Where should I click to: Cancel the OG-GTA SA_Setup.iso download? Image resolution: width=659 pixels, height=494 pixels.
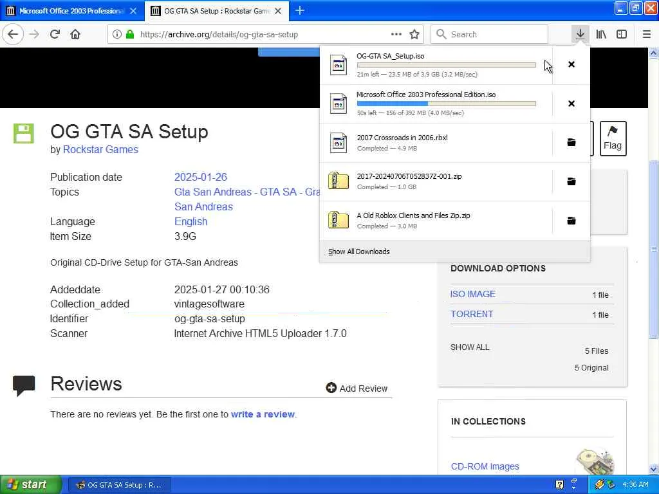[x=571, y=64]
